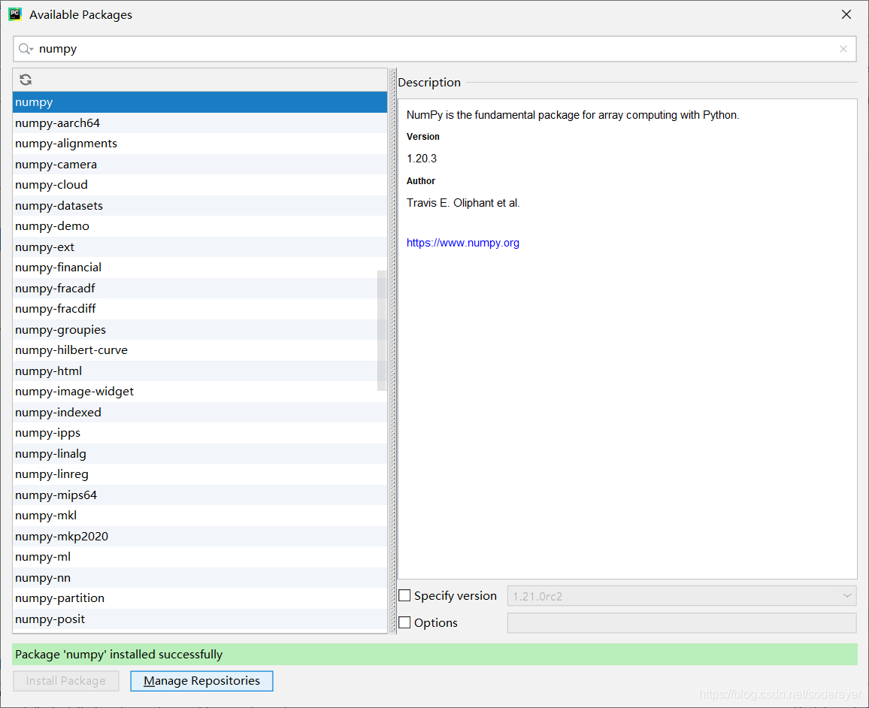
Task: Click the Manage Repositories button
Action: coord(201,681)
